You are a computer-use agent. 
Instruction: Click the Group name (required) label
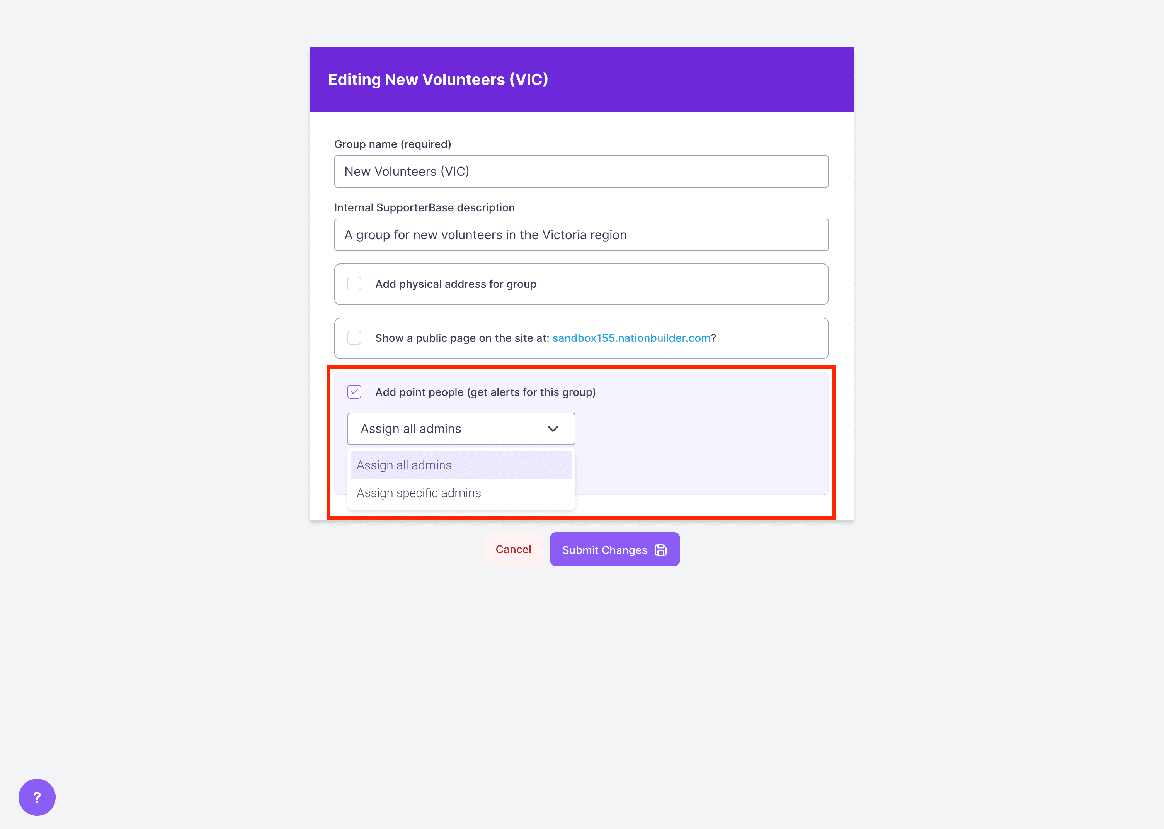tap(393, 144)
